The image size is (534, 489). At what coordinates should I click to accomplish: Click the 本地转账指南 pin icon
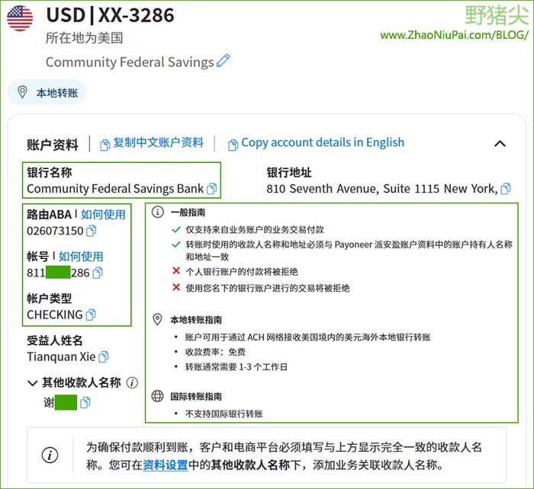(157, 319)
